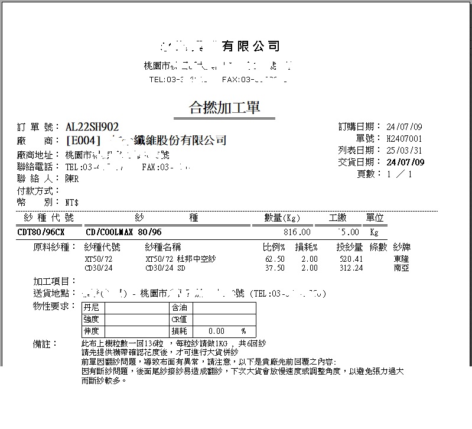Click the order date value 24/07/09
This screenshot has height=429, width=472.
(x=404, y=126)
